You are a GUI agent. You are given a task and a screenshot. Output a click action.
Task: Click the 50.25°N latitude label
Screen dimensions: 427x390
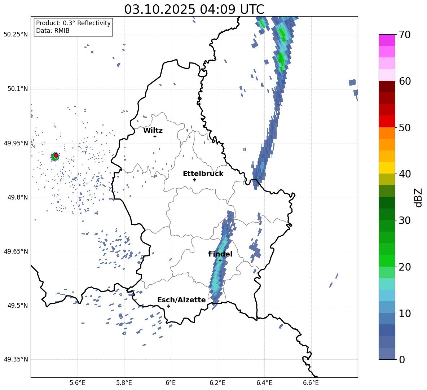click(x=16, y=35)
